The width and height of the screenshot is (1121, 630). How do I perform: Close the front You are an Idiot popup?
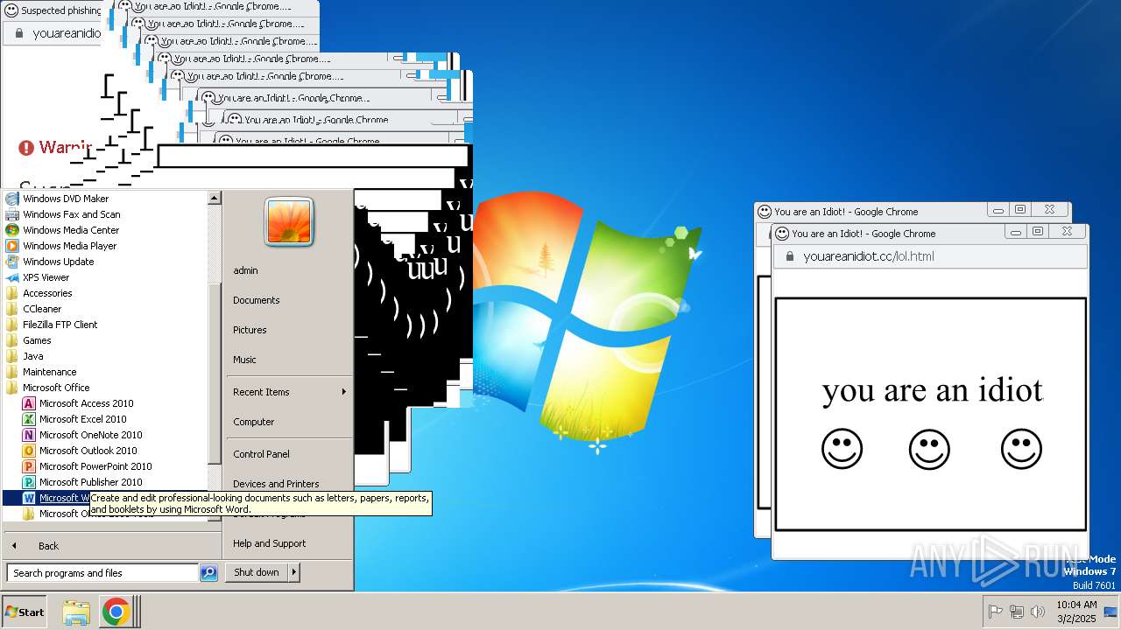1067,232
